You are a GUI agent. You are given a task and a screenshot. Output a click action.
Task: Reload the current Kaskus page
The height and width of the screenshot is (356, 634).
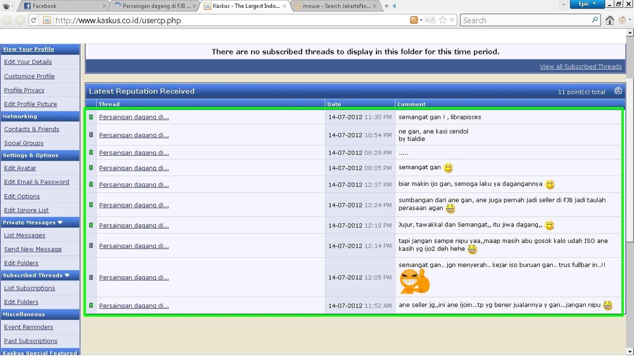pyautogui.click(x=34, y=20)
